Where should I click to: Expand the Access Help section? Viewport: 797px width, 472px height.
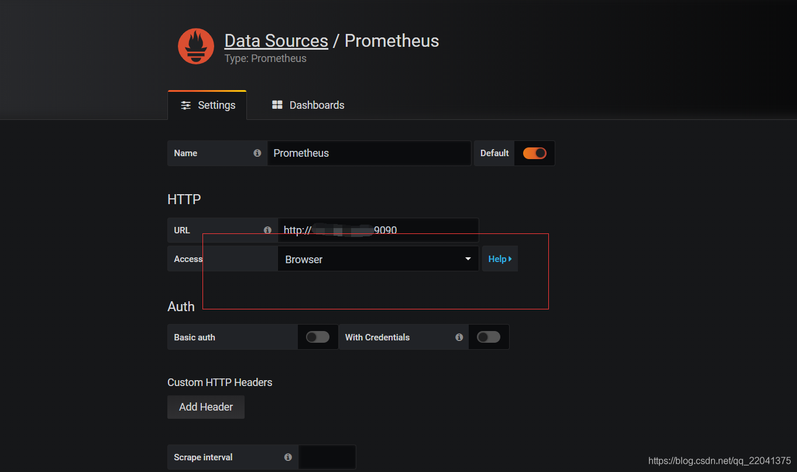(x=500, y=259)
